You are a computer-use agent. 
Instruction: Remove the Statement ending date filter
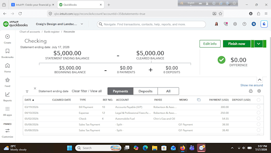pyautogui.click(x=35, y=88)
